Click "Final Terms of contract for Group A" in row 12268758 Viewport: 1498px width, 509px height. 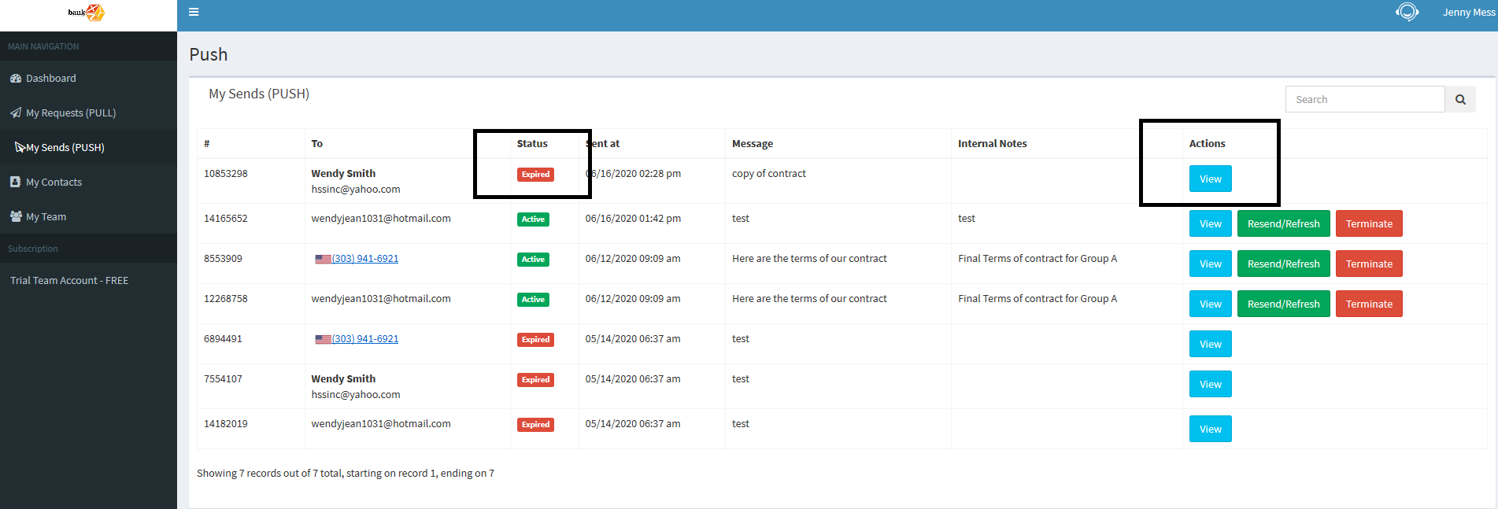pyautogui.click(x=1038, y=298)
